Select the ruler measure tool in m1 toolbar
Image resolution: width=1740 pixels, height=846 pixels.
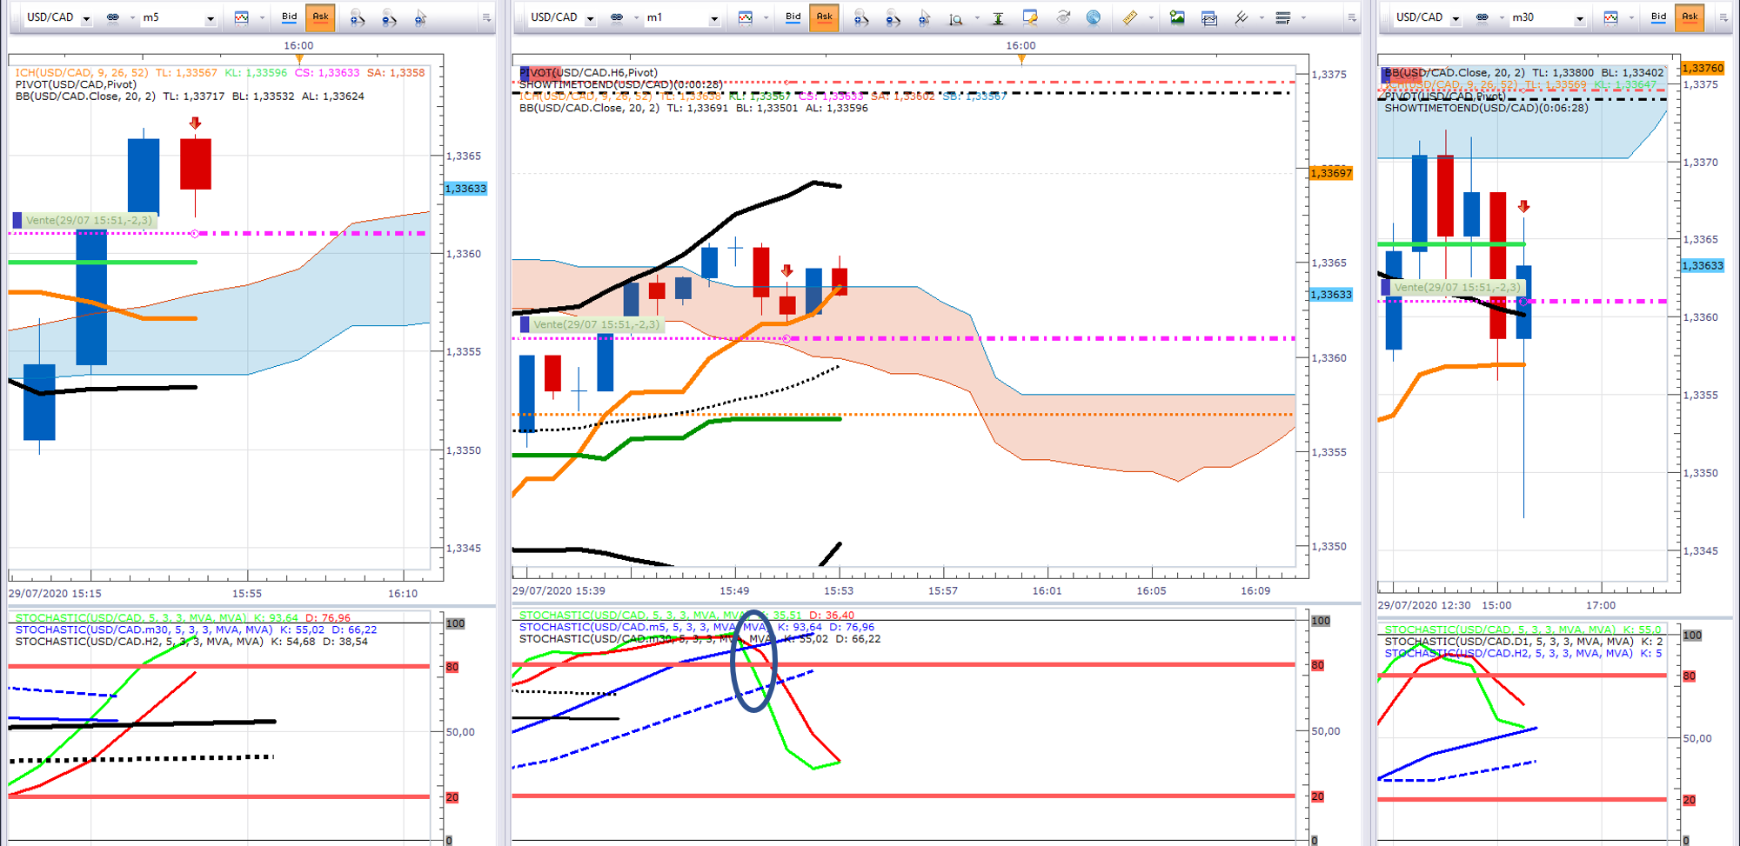[x=1129, y=17]
